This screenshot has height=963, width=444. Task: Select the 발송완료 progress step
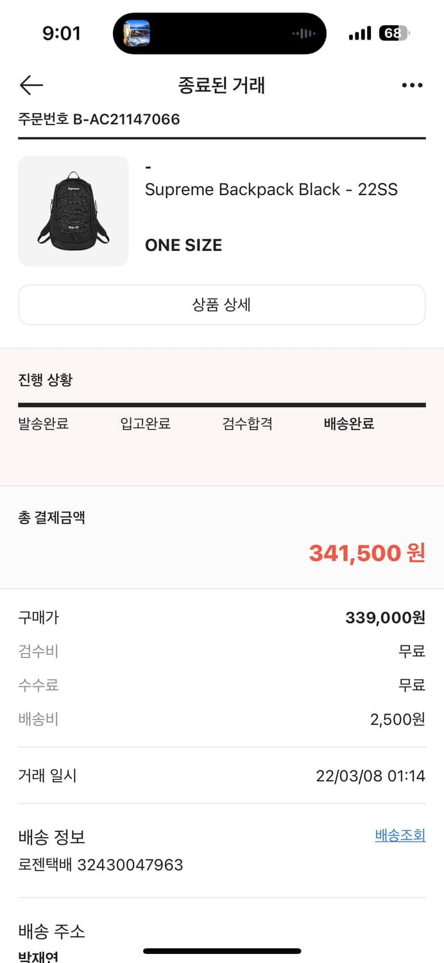click(x=44, y=424)
